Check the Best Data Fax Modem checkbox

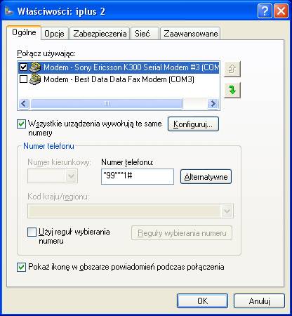click(x=23, y=79)
